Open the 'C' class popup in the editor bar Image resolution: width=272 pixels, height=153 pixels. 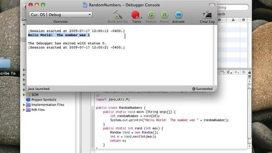229,72
